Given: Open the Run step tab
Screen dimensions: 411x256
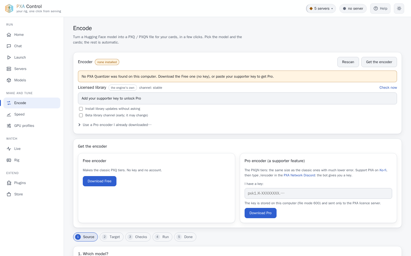Looking at the screenshot, I should (162, 237).
